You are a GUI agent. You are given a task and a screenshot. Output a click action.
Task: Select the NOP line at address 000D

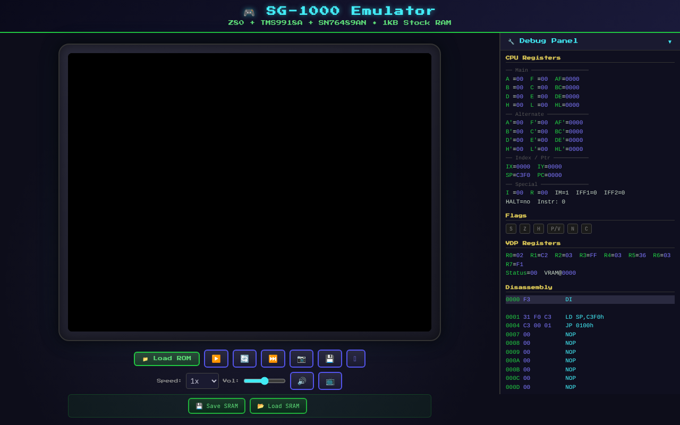click(x=590, y=387)
